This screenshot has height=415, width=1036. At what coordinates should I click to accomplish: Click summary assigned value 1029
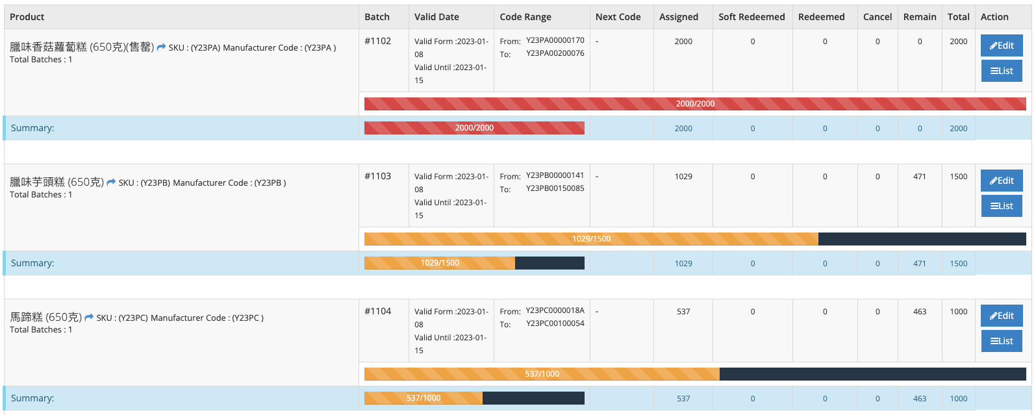click(x=683, y=264)
